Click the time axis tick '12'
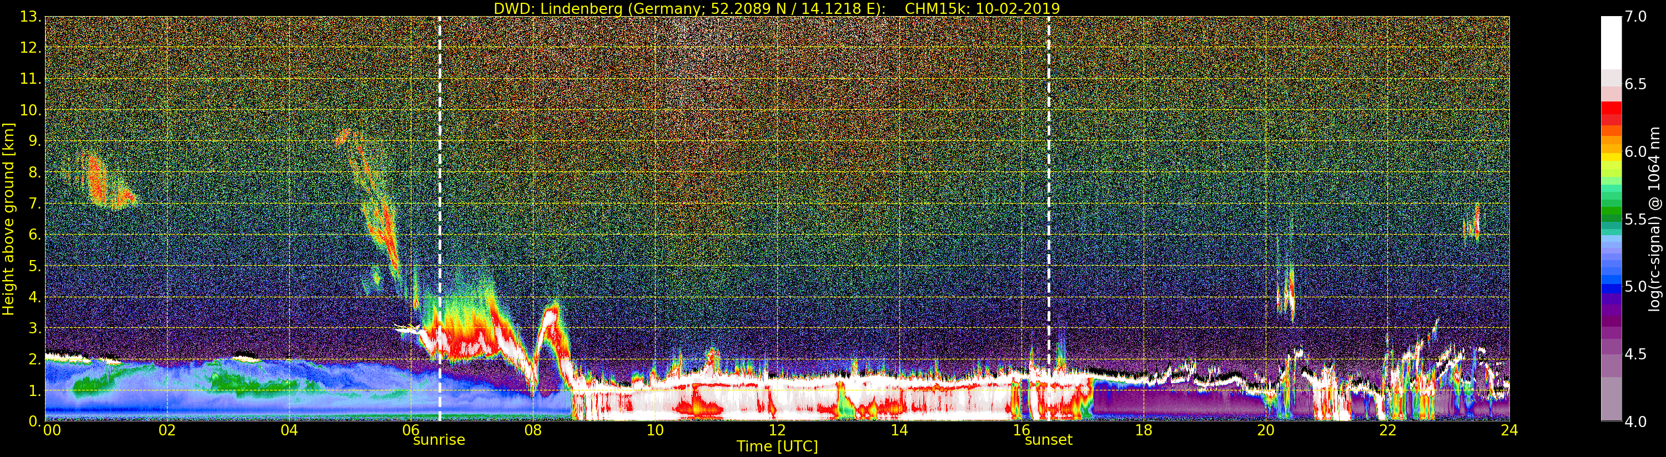Viewport: 1666px width, 457px height. point(777,430)
